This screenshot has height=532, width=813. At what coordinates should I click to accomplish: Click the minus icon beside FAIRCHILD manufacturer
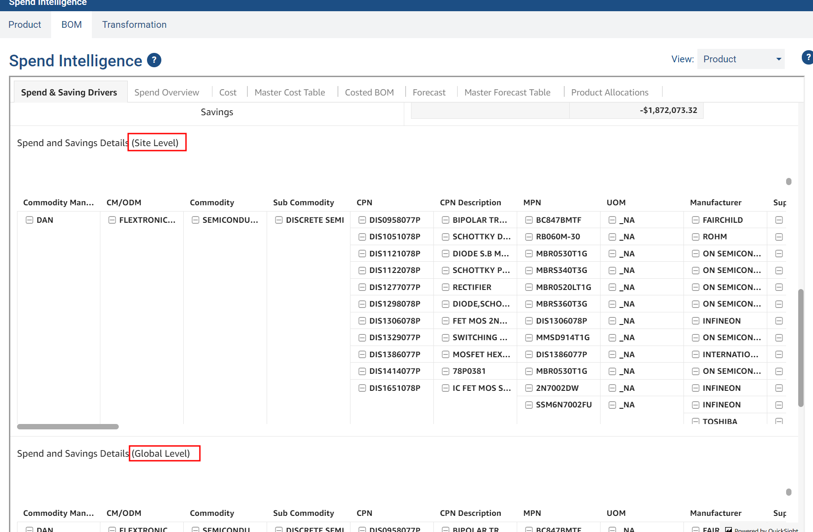696,220
